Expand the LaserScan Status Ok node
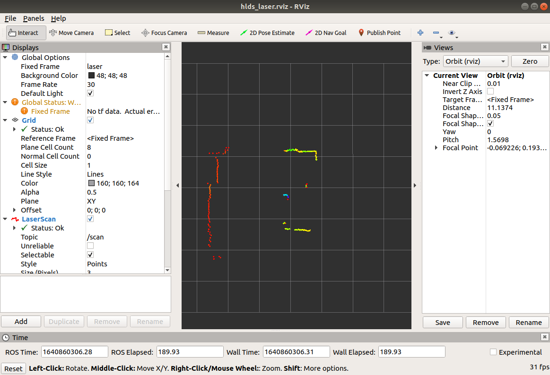 (x=14, y=228)
